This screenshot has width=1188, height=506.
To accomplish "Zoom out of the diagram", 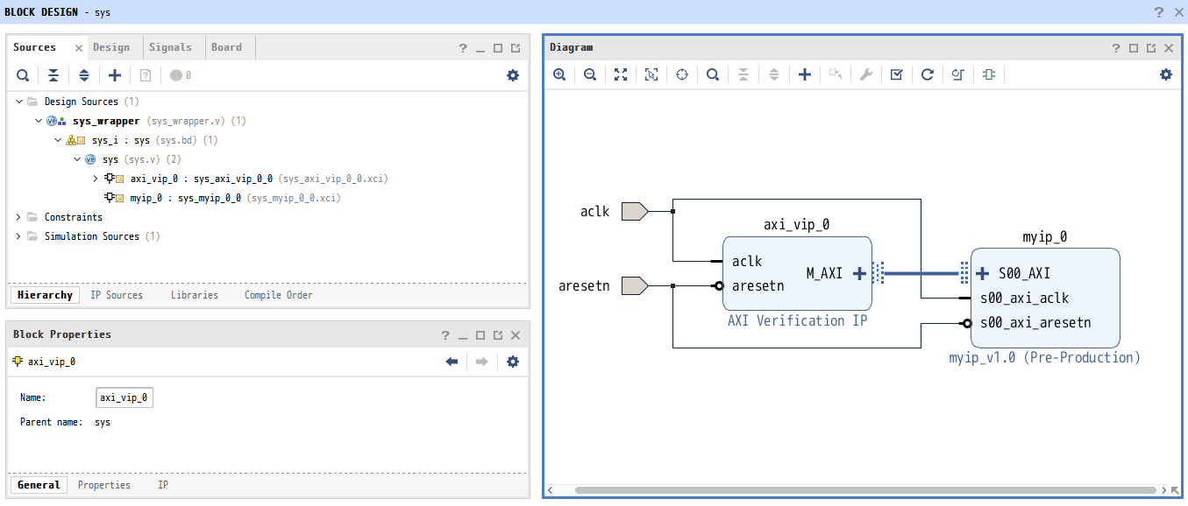I will point(589,74).
